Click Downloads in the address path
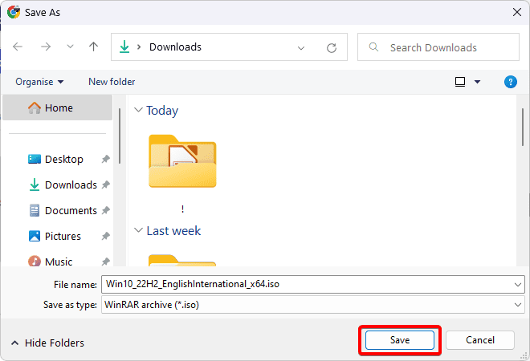The image size is (530, 361). (175, 47)
